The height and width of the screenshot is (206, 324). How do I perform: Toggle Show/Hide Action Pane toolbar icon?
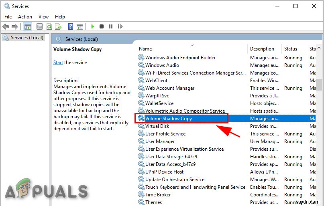point(80,26)
